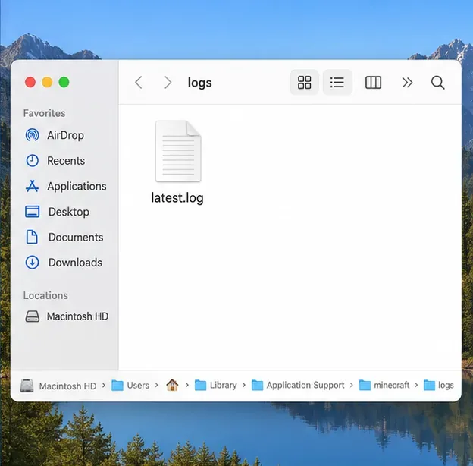Click the Recents clock icon
The image size is (473, 466).
click(x=32, y=161)
